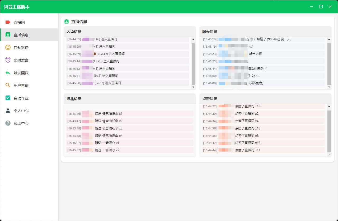Click the 点赞信息 panel header
Viewport: 338px width, 221px height.
pyautogui.click(x=265, y=99)
